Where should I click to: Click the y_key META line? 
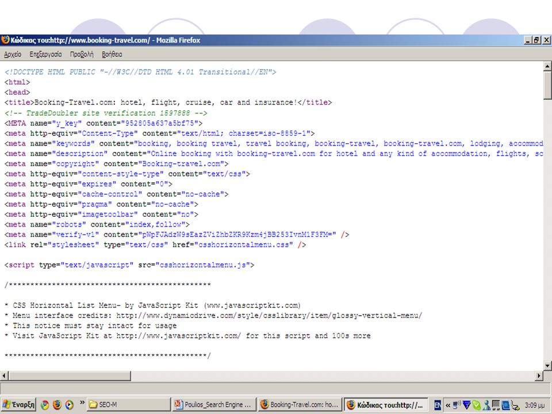coord(103,123)
